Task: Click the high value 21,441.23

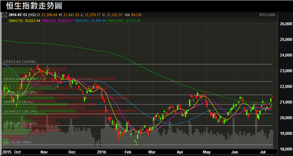Action: pos(71,15)
